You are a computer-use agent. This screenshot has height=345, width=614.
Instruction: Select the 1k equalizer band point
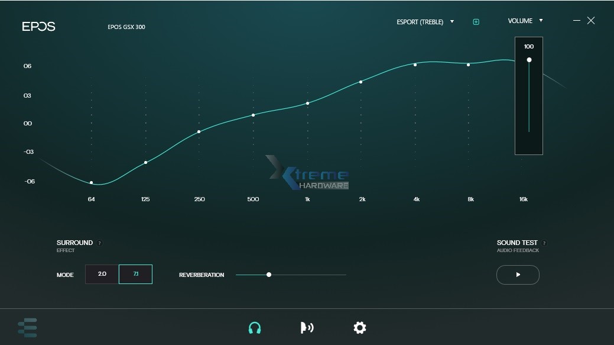(x=307, y=104)
